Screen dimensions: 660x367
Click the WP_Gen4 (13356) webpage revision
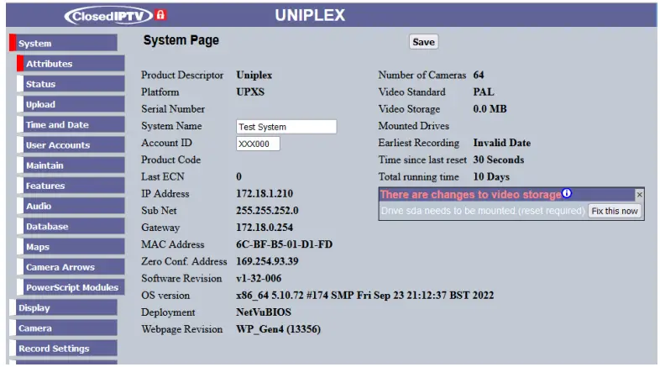coord(278,329)
